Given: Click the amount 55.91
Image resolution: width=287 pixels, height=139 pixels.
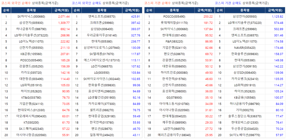Looking at the screenshot, I should tap(66, 135).
